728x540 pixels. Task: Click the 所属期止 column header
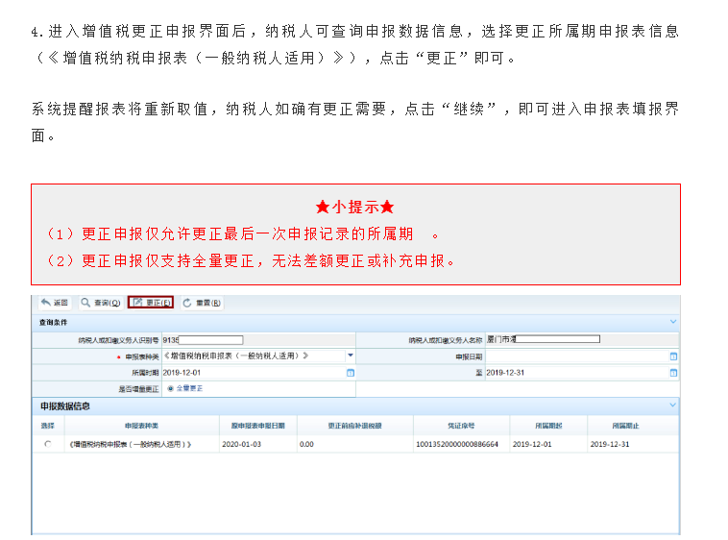point(625,426)
